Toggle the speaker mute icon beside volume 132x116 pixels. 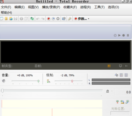4,81
